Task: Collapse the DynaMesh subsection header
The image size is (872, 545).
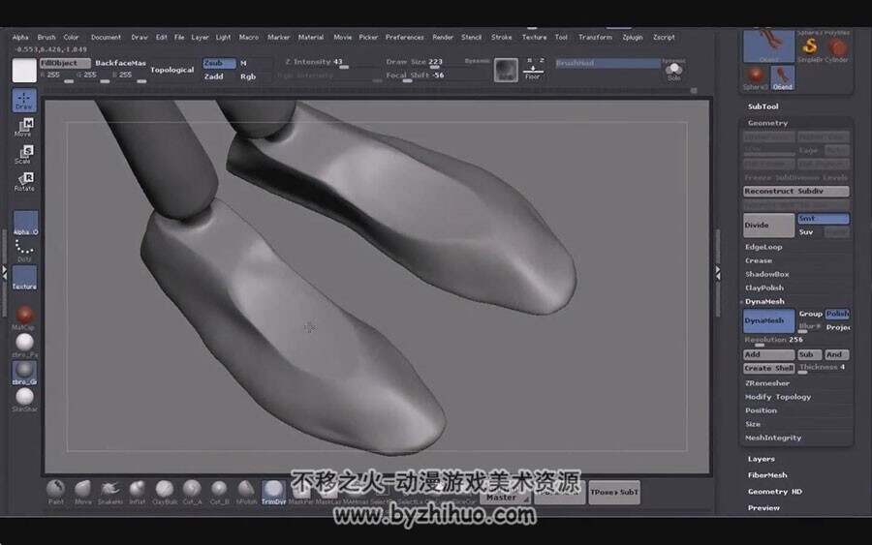Action: point(764,301)
